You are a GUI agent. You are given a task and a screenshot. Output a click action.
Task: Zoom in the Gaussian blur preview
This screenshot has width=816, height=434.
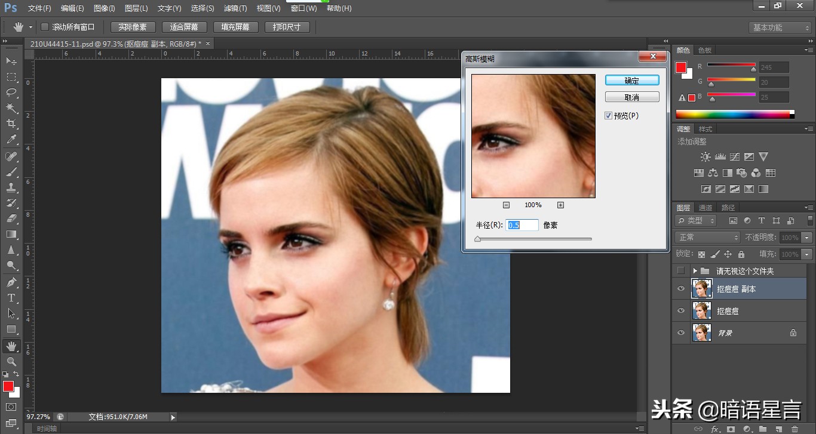560,205
